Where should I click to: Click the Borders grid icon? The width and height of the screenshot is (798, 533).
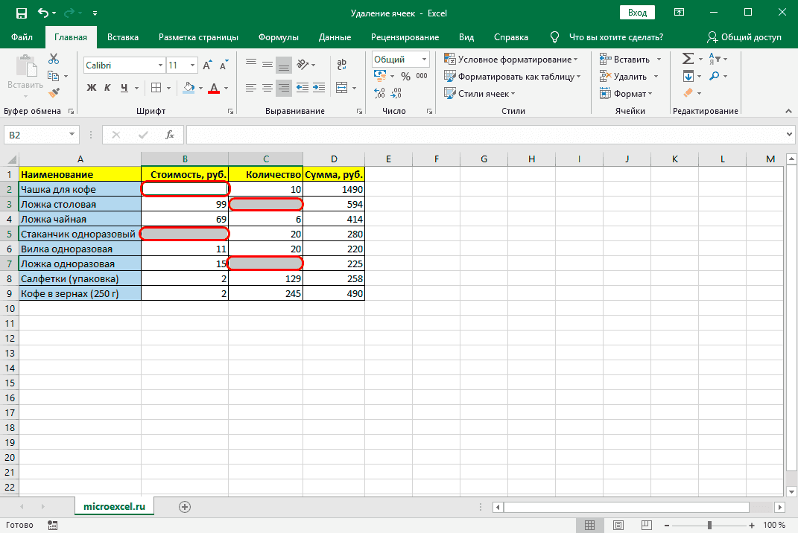click(156, 88)
